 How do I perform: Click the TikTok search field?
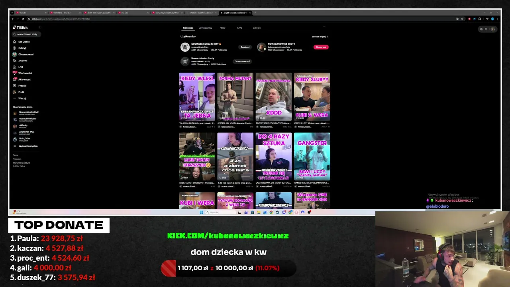(26, 34)
